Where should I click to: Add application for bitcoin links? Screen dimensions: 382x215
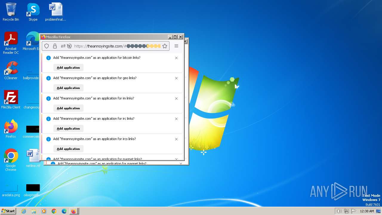click(x=68, y=67)
